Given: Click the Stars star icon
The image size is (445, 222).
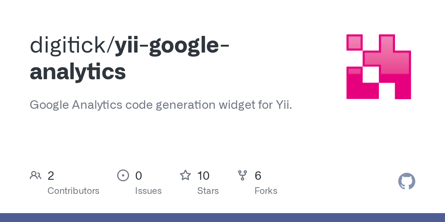Looking at the screenshot, I should tap(185, 175).
